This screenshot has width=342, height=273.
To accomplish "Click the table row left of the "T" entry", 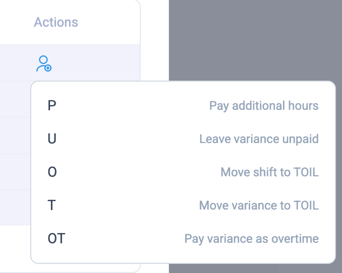I will point(15,208).
